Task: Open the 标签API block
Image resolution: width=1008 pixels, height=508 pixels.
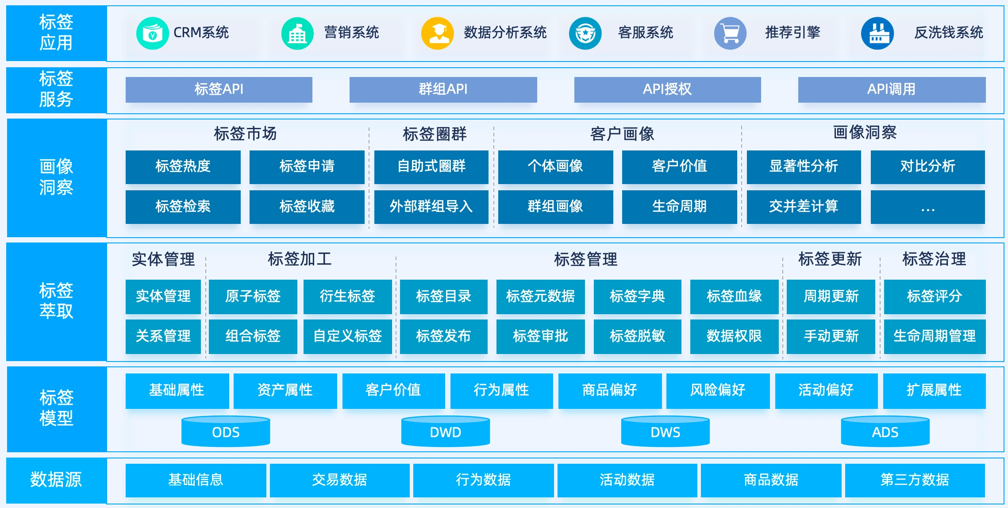Action: [x=219, y=89]
